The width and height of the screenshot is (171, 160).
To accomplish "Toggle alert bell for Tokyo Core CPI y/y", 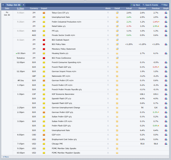I will 108,12.
